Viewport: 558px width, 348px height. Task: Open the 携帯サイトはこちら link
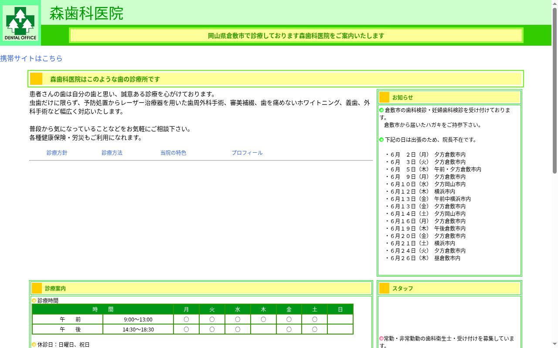pos(31,58)
